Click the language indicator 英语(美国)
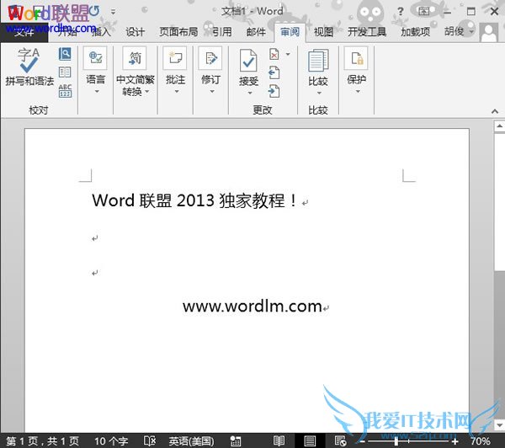This screenshot has width=505, height=448. [191, 441]
